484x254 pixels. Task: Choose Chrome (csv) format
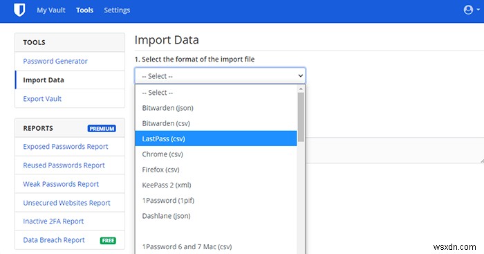coord(216,154)
